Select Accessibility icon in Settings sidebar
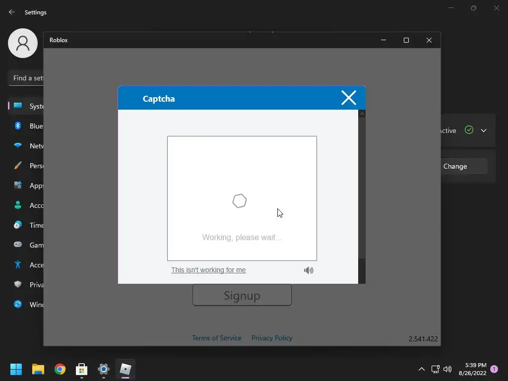Image resolution: width=508 pixels, height=381 pixels. [x=18, y=265]
